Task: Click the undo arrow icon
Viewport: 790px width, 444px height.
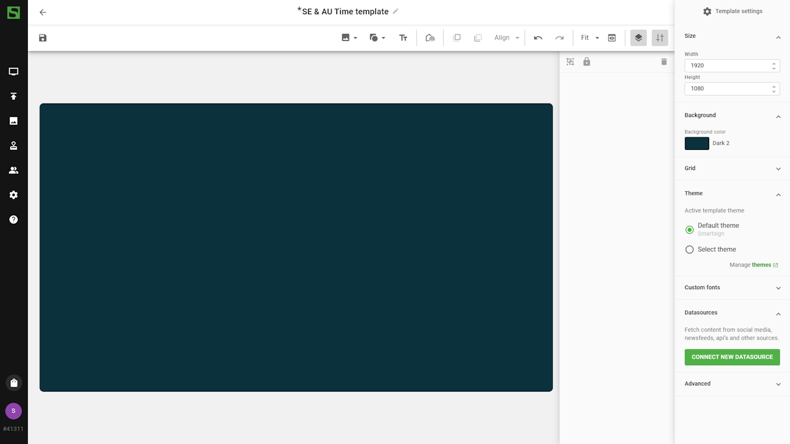Action: pyautogui.click(x=538, y=38)
